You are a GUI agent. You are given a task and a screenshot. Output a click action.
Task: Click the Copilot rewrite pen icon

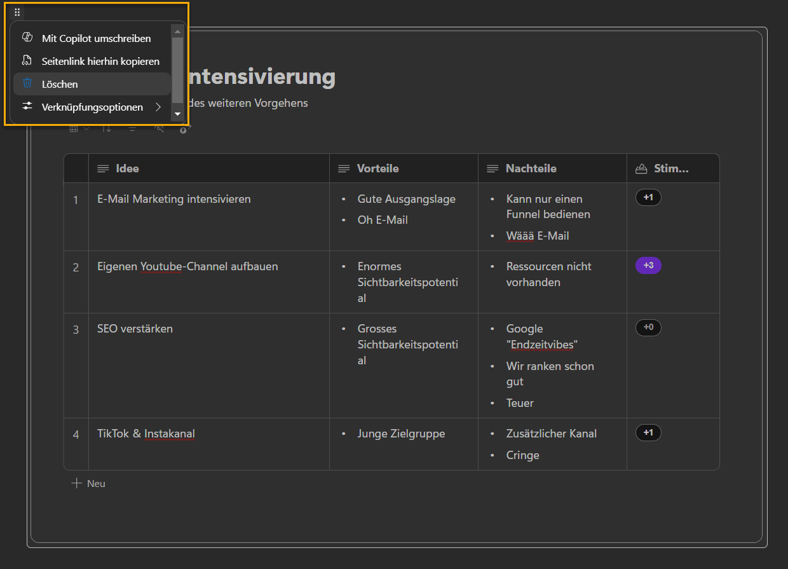point(27,38)
